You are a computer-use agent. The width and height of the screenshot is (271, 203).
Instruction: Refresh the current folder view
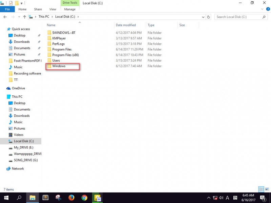click(x=209, y=17)
